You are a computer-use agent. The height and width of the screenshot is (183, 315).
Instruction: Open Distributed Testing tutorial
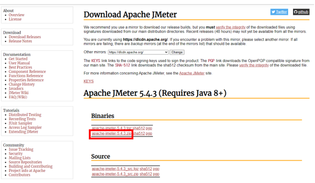point(25,114)
